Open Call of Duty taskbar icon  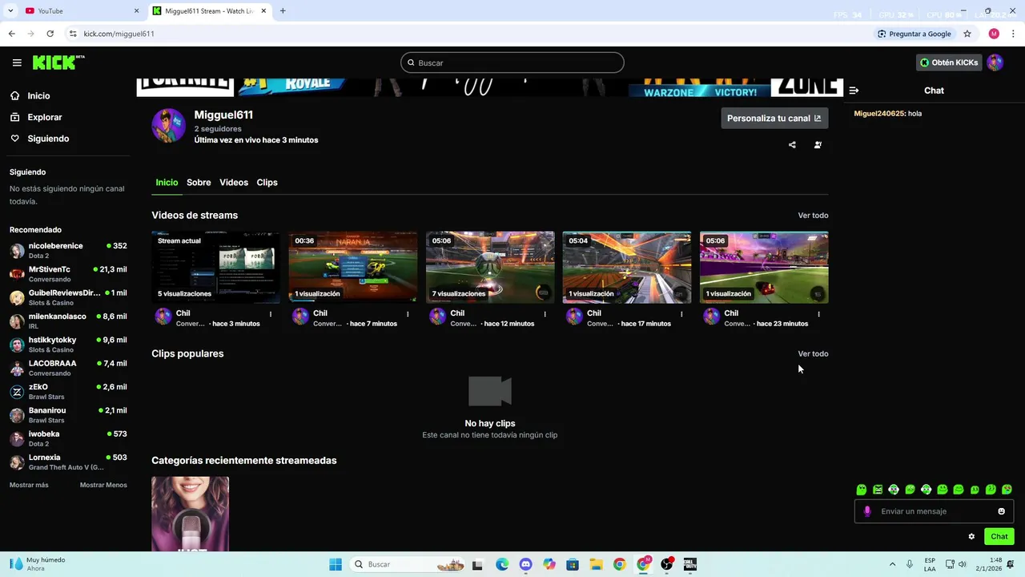(690, 564)
